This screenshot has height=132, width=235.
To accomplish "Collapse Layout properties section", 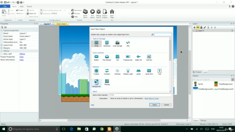I will [x=1, y=30].
